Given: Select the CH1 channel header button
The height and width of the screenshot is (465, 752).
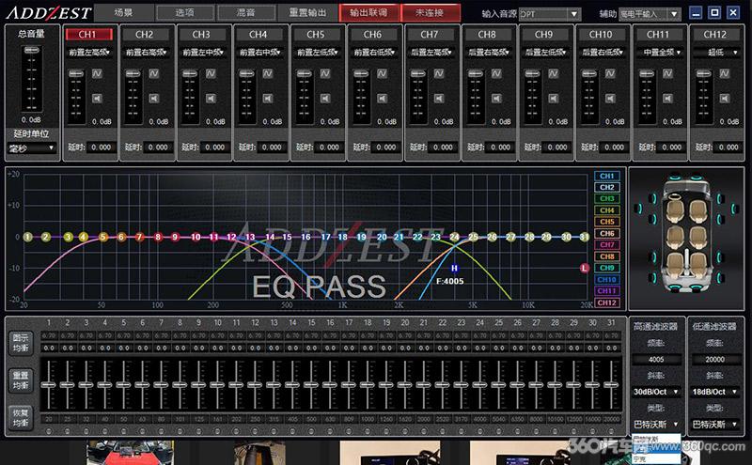Looking at the screenshot, I should pos(88,35).
